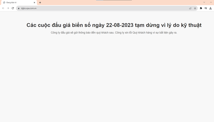Expand the tab search chevron
The height and width of the screenshot is (122, 214).
[x=204, y=2]
